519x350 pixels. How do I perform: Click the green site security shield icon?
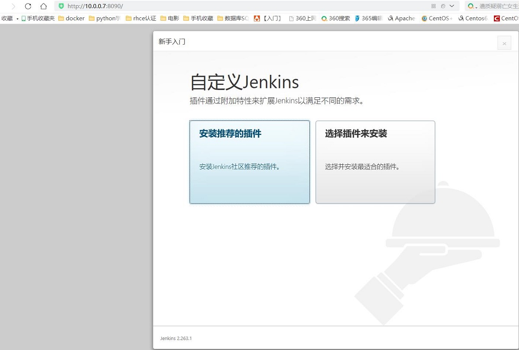tap(61, 6)
